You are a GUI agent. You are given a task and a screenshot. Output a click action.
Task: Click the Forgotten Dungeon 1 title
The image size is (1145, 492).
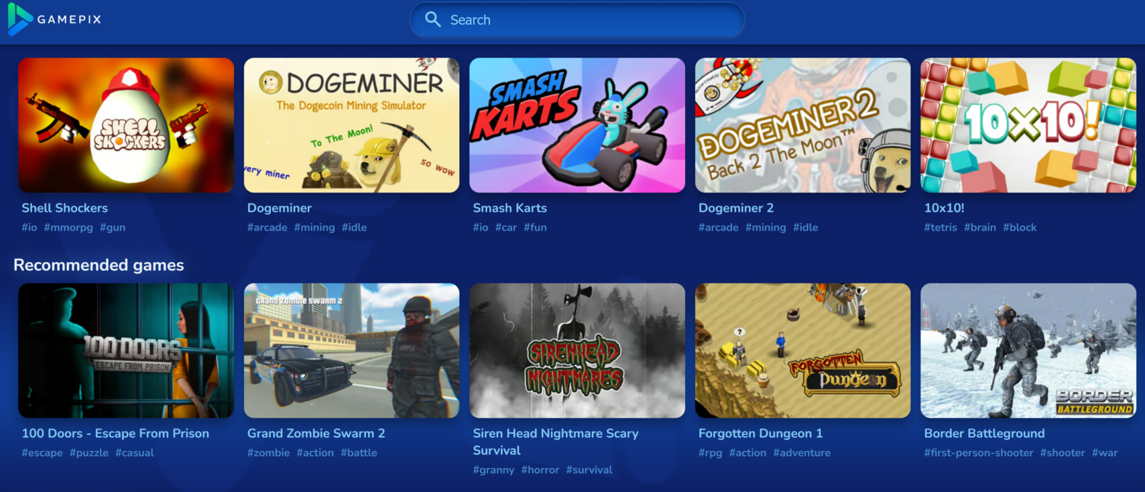pyautogui.click(x=761, y=433)
